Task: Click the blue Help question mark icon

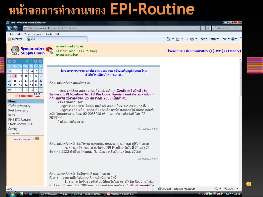Action: [233, 39]
